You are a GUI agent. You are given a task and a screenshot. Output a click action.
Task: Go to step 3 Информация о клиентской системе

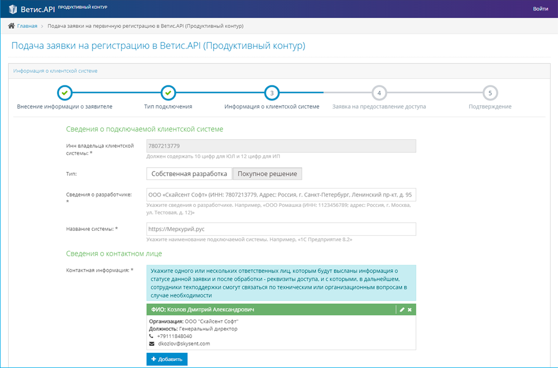(271, 93)
